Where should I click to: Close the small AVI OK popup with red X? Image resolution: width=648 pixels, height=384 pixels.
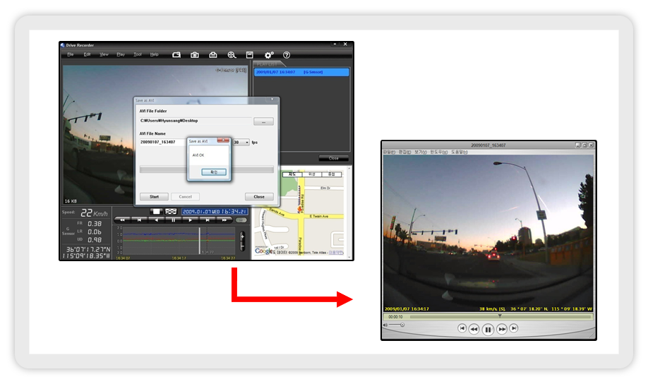[223, 140]
